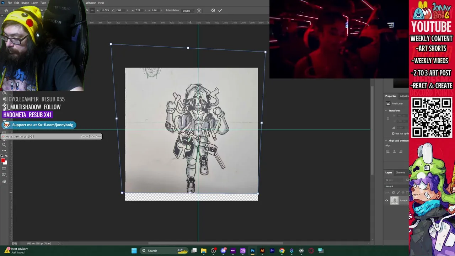Open Adobe Premiere Pro from the taskbar
The image size is (455, 256).
272,251
